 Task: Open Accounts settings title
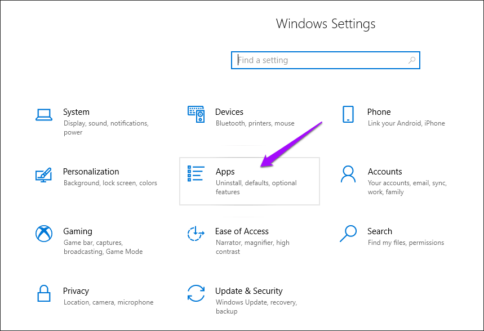[385, 172]
